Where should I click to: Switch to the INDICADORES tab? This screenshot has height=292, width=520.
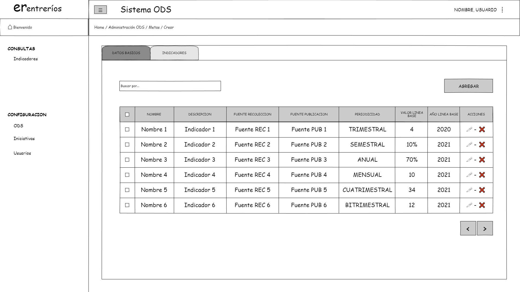tap(174, 53)
